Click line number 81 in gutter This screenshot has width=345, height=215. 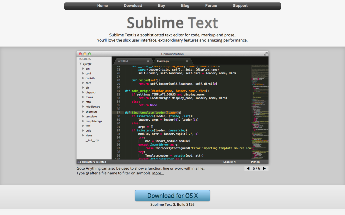point(118,91)
